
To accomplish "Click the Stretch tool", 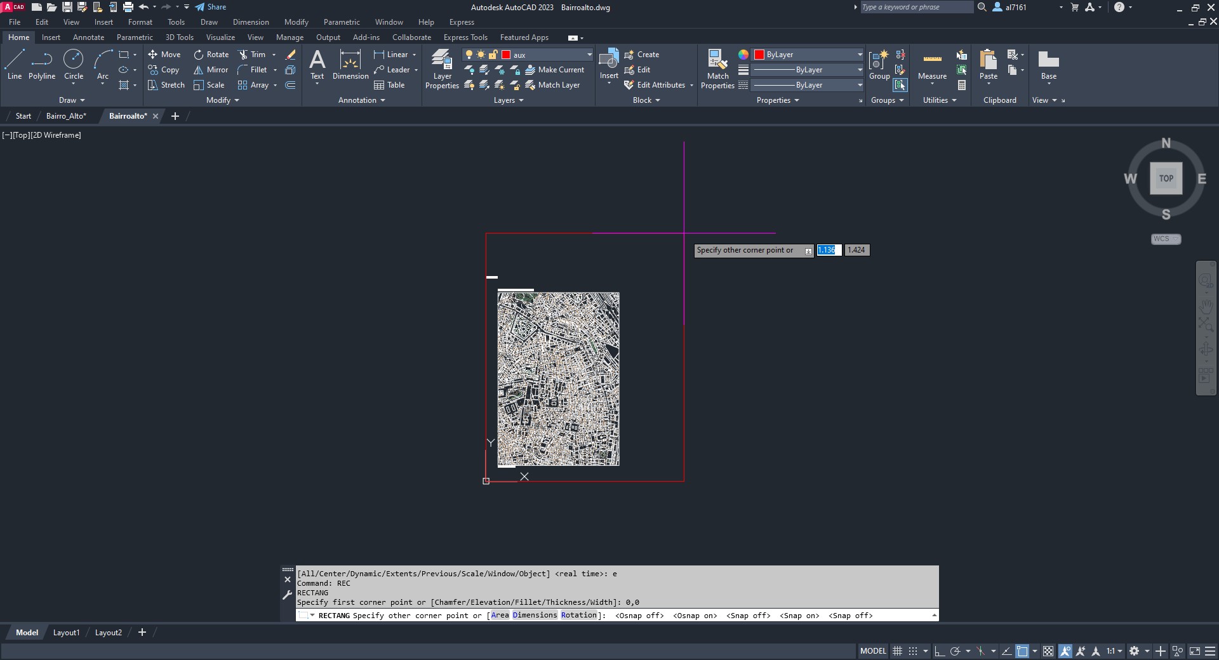I will (x=166, y=85).
